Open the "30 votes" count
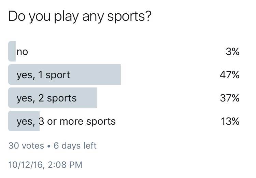The height and width of the screenshot is (178, 256). pyautogui.click(x=26, y=146)
